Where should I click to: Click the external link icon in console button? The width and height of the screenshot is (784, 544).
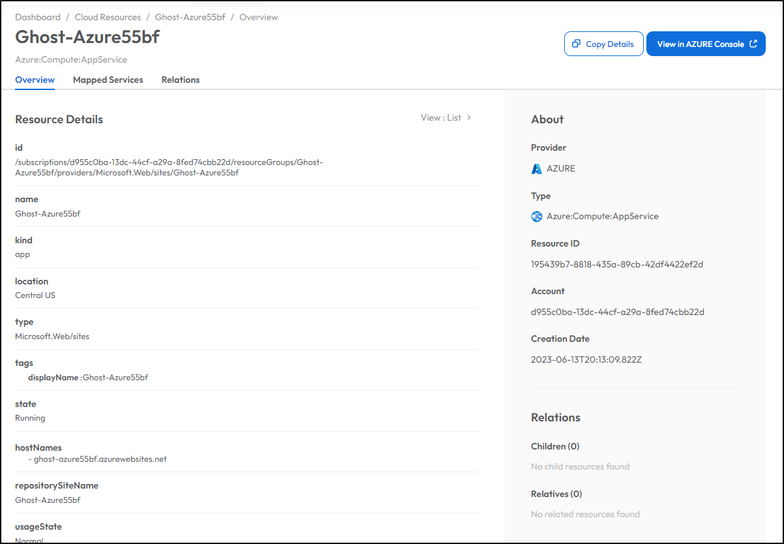753,44
